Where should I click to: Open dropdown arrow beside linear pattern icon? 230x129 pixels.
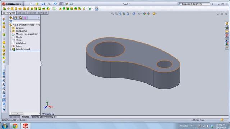57,9
